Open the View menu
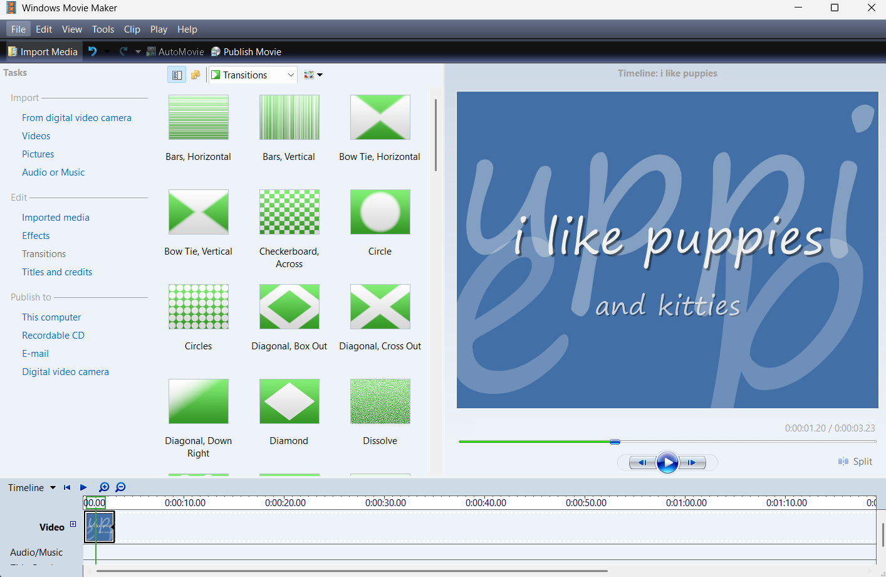The height and width of the screenshot is (577, 886). 72,29
